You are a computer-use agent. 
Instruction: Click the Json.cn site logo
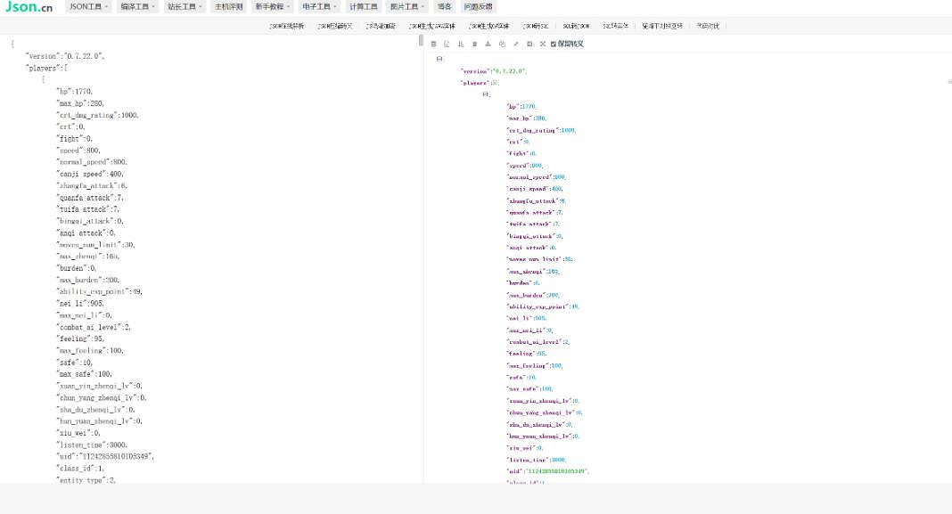[29, 7]
